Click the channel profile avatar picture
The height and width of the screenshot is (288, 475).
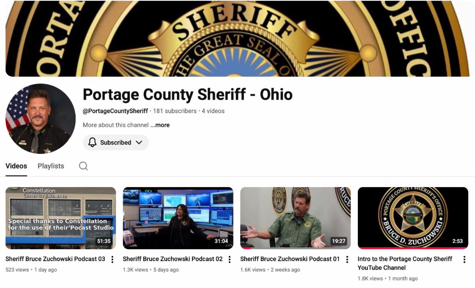40,119
